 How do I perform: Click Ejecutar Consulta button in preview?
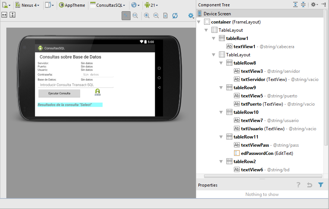(59, 93)
